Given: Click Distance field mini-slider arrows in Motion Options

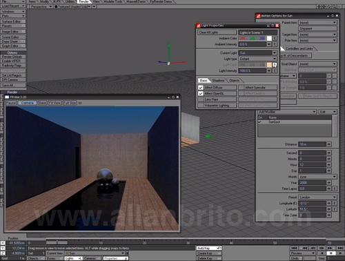Looking at the screenshot, I should point(329,144).
